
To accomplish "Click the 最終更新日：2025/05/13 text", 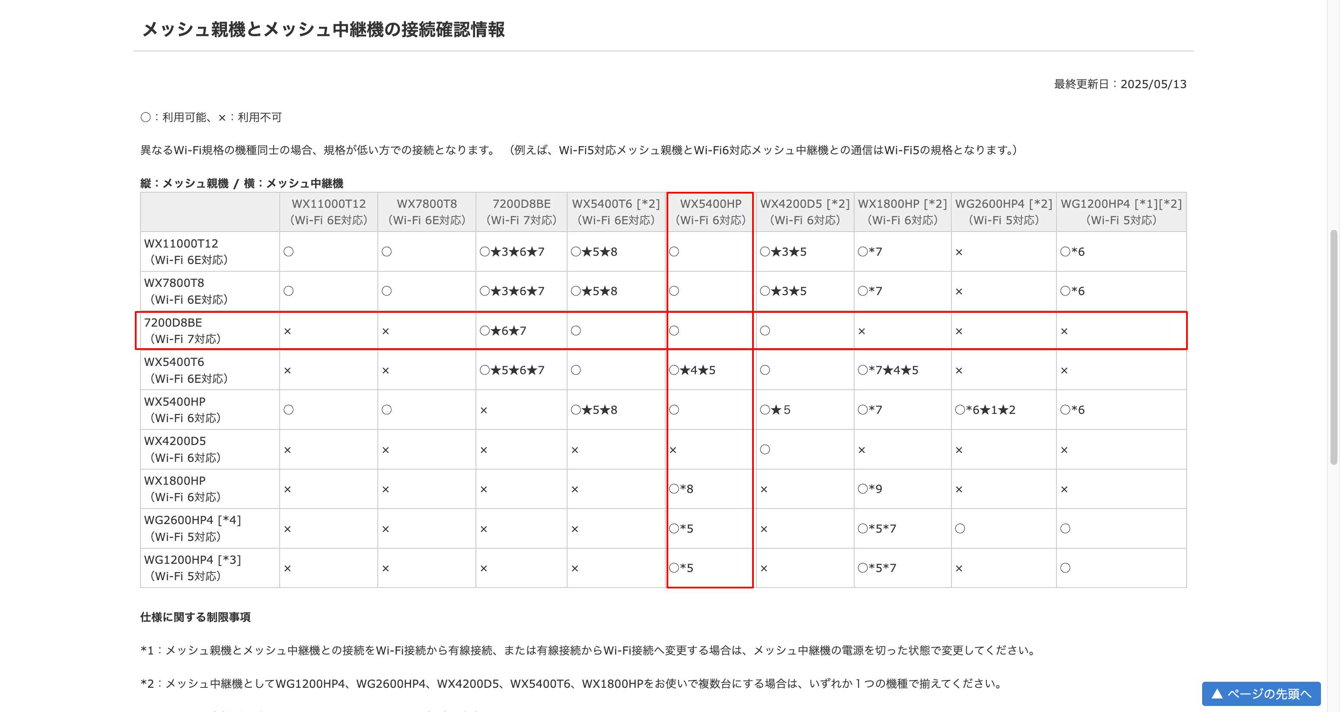I will [x=1120, y=84].
